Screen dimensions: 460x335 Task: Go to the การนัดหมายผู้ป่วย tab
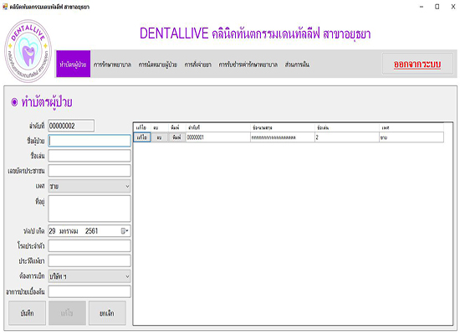[157, 64]
